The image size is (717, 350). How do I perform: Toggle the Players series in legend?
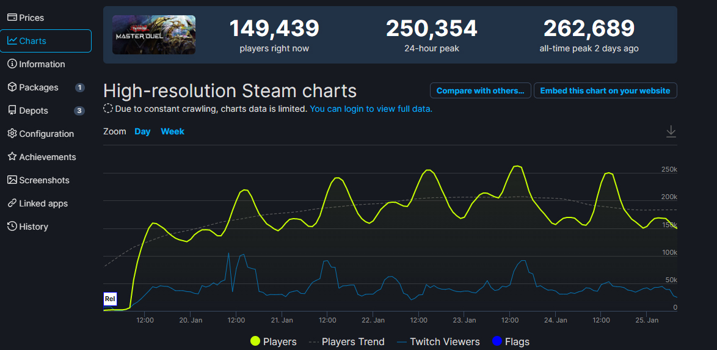(x=274, y=341)
